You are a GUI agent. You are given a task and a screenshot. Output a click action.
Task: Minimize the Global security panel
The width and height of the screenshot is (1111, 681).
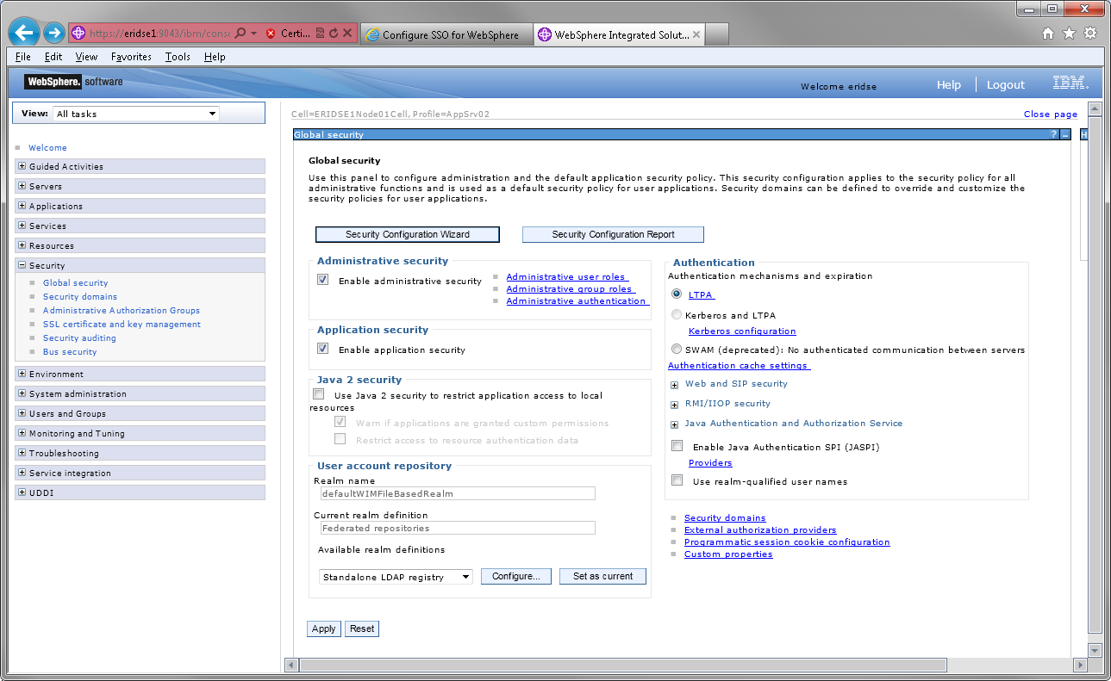1064,135
